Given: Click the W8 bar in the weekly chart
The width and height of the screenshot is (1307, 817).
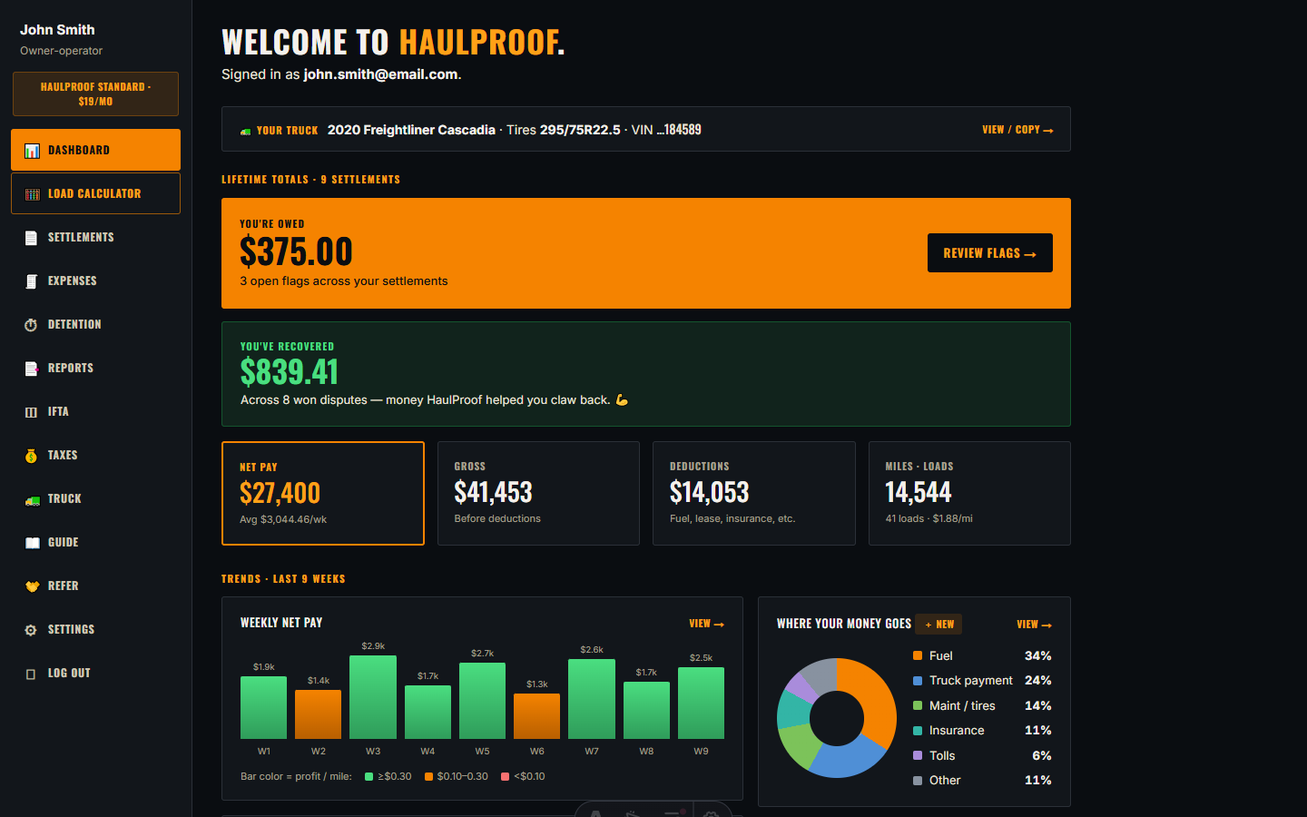Looking at the screenshot, I should (x=646, y=711).
